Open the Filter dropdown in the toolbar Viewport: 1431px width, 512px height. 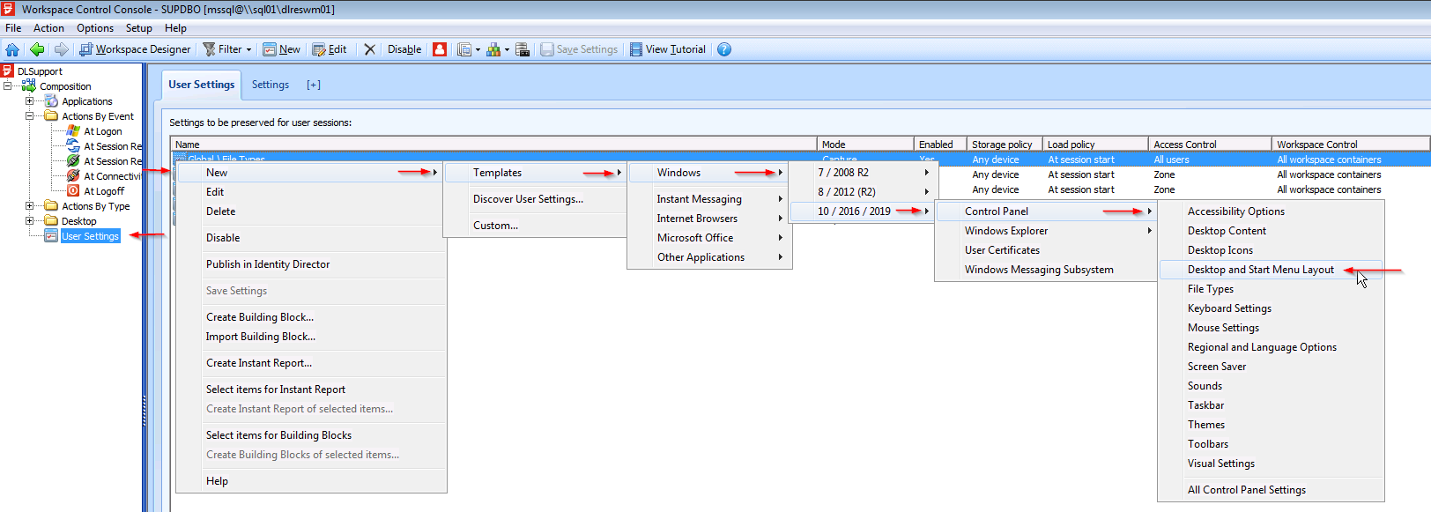pos(227,49)
